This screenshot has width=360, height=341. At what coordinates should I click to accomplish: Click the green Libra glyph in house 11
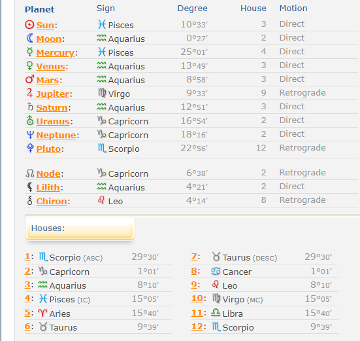(x=216, y=312)
